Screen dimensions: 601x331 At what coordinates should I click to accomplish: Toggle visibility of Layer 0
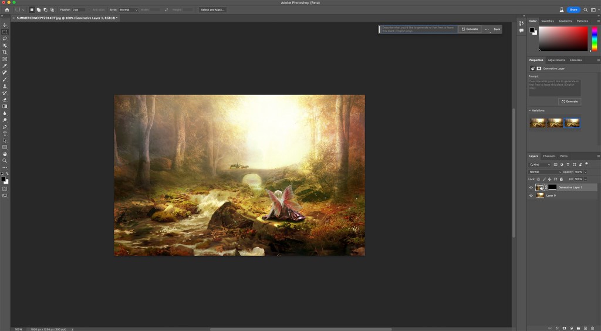pos(531,195)
